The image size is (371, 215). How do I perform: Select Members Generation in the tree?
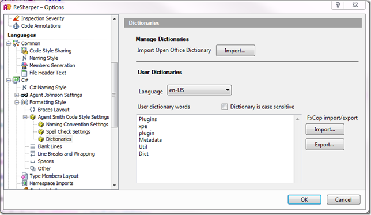pos(52,65)
